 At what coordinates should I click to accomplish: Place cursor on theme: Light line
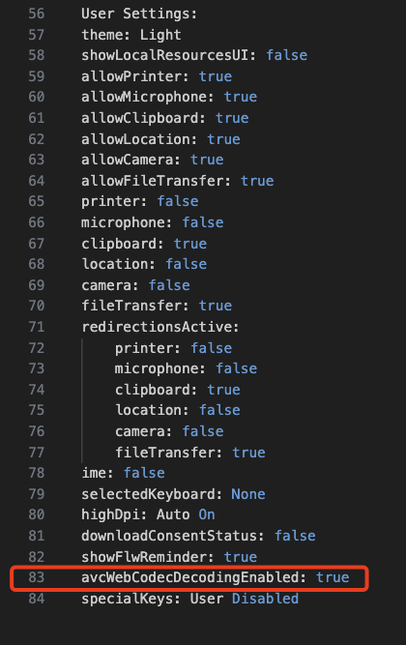(131, 35)
